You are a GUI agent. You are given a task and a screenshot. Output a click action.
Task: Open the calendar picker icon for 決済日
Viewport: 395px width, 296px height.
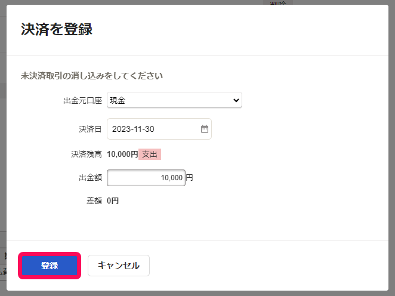coord(205,129)
